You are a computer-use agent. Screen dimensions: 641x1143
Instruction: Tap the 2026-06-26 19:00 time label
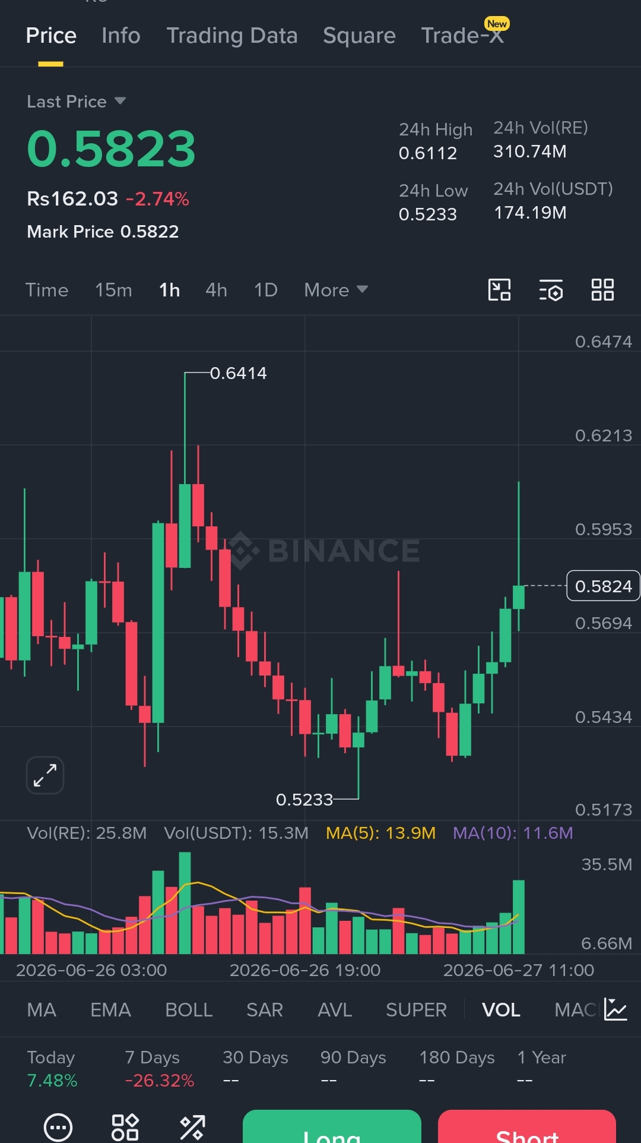tap(305, 970)
